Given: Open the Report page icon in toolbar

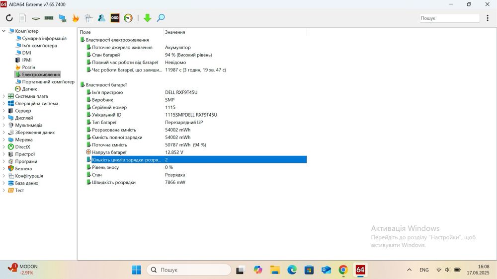Looking at the screenshot, I should pos(22,18).
